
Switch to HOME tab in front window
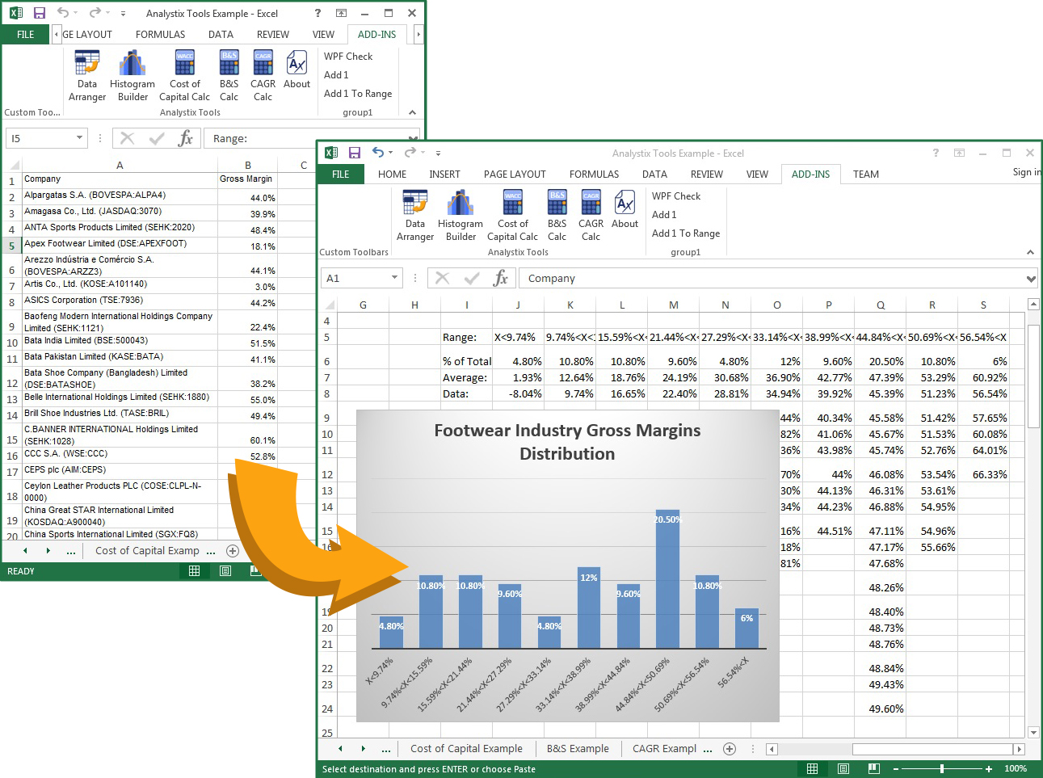392,174
